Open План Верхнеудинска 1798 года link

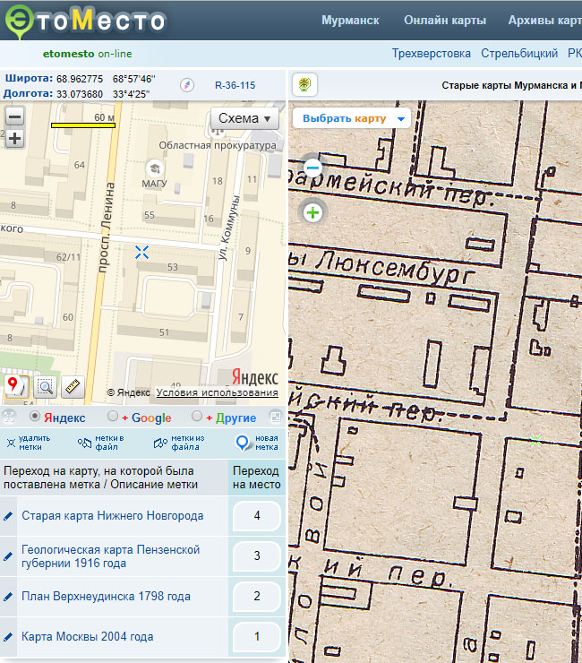click(x=106, y=596)
